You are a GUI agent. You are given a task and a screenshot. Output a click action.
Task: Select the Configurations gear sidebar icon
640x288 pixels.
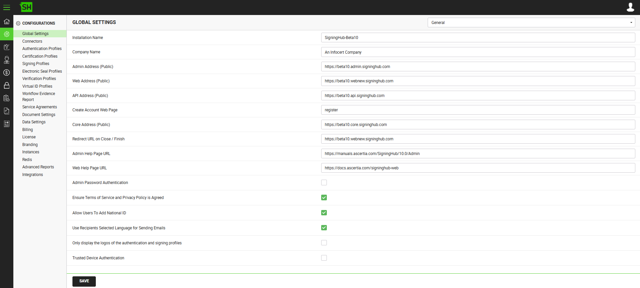(x=7, y=34)
